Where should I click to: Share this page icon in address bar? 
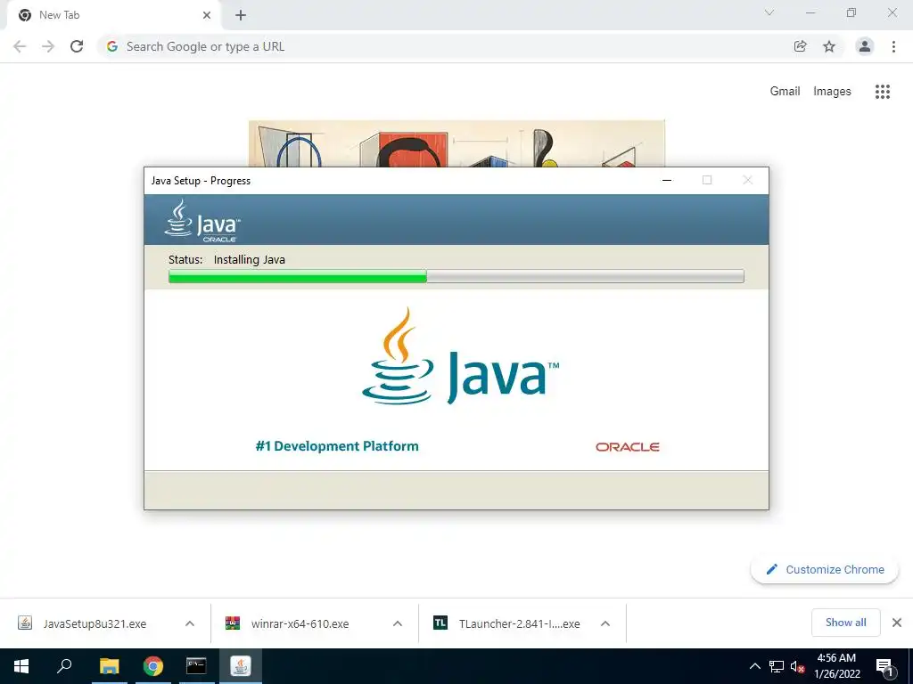(x=800, y=46)
